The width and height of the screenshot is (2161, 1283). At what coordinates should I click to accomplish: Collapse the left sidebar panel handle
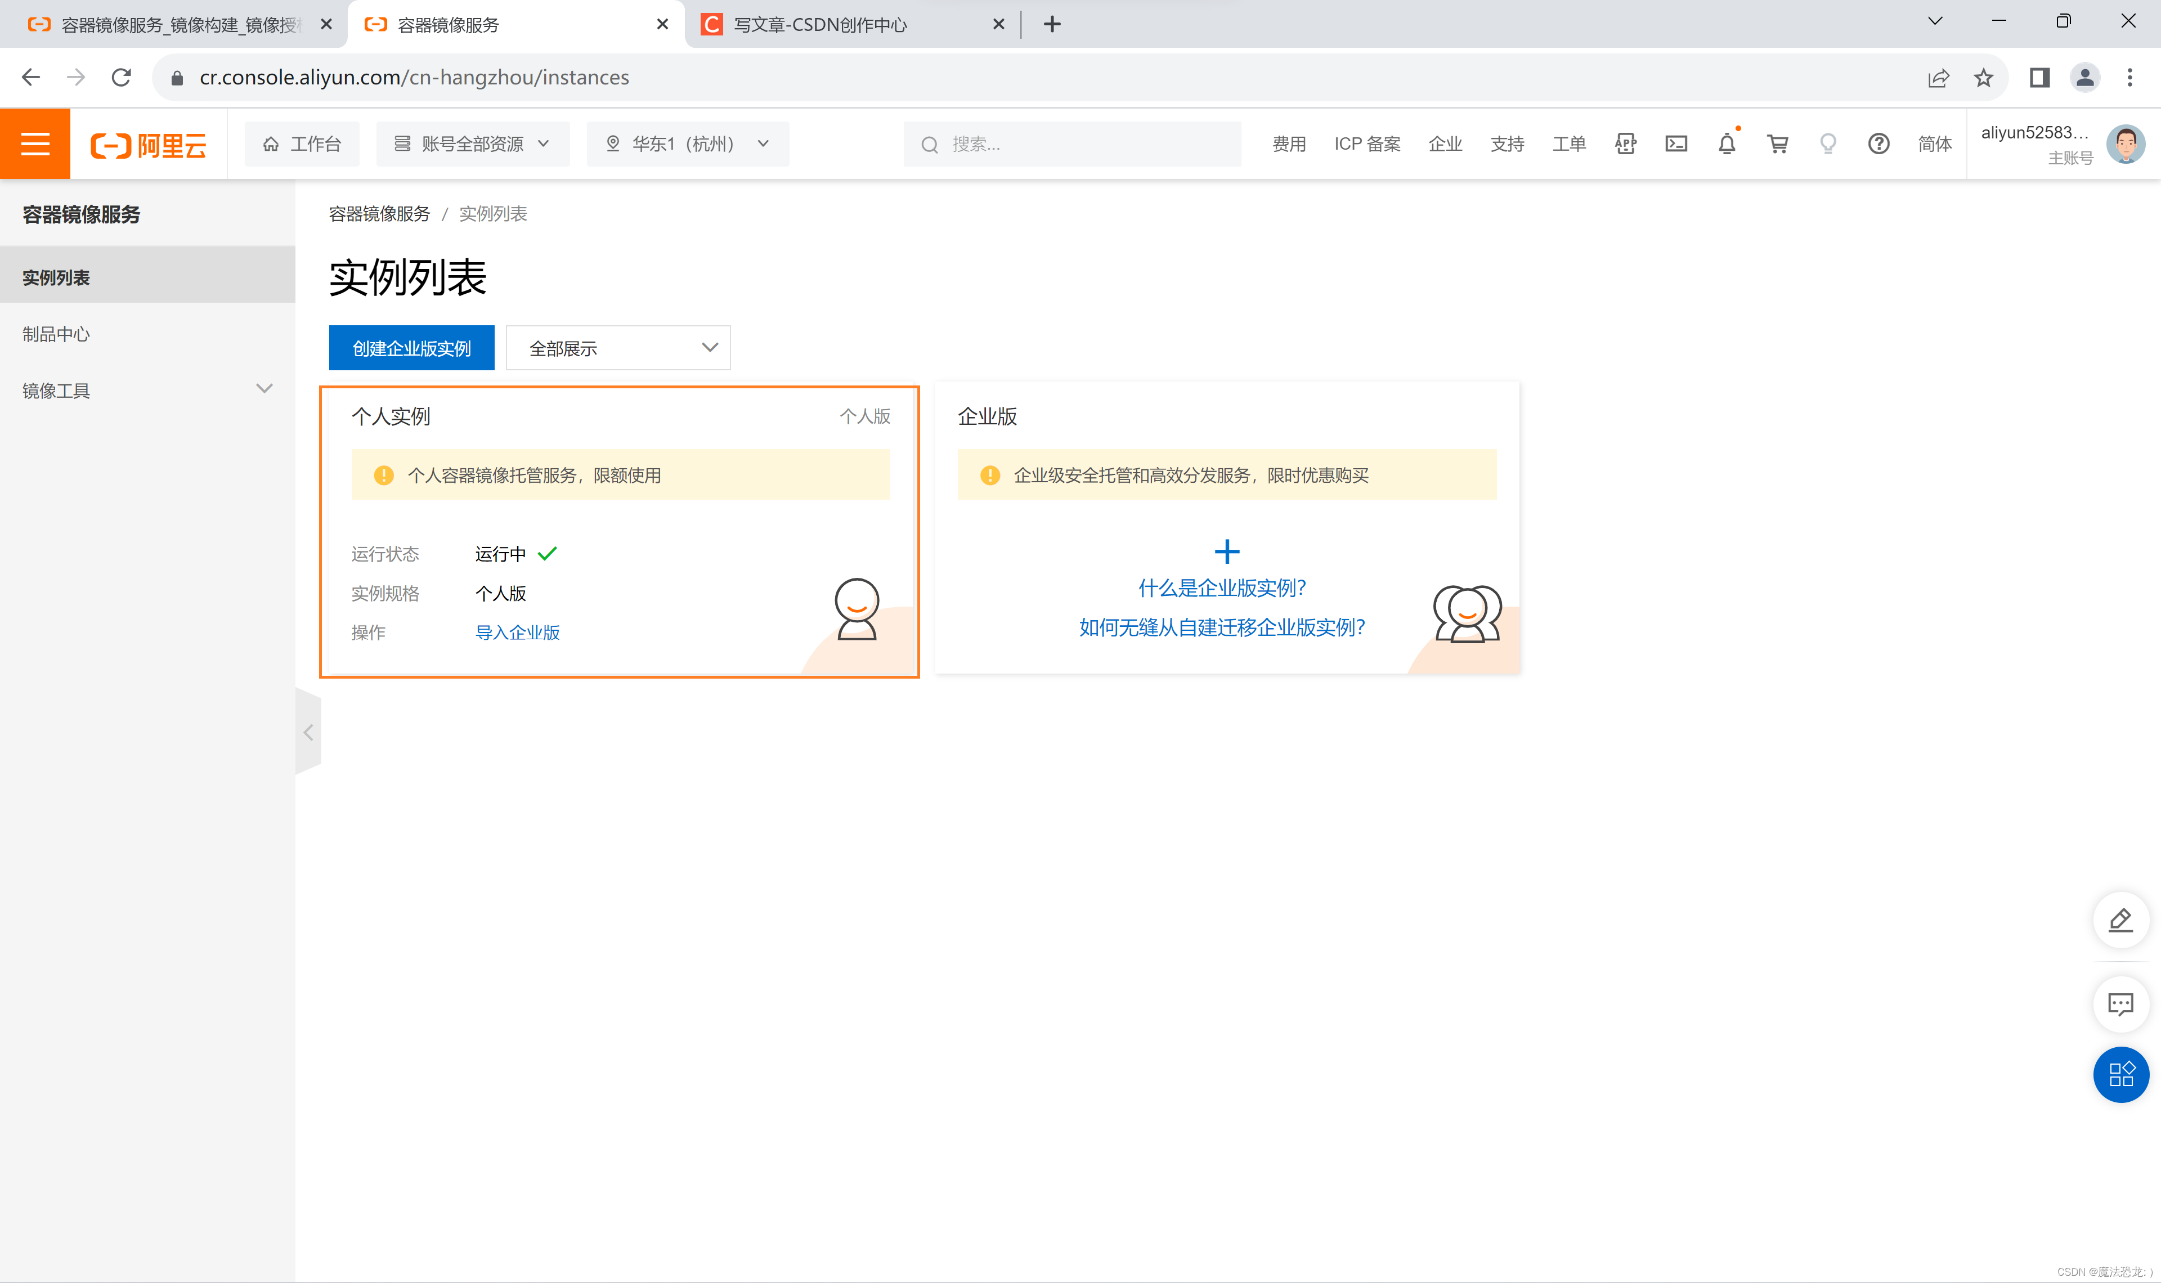308,732
